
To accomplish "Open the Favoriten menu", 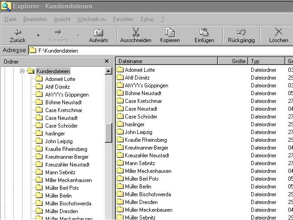I will point(123,19).
